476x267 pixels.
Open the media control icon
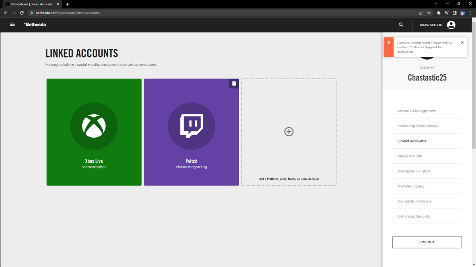447,13
